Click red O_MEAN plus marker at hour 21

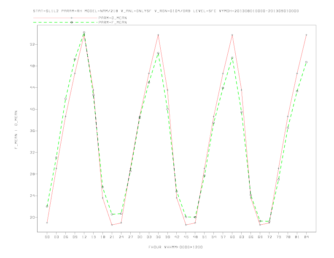click(x=112, y=225)
